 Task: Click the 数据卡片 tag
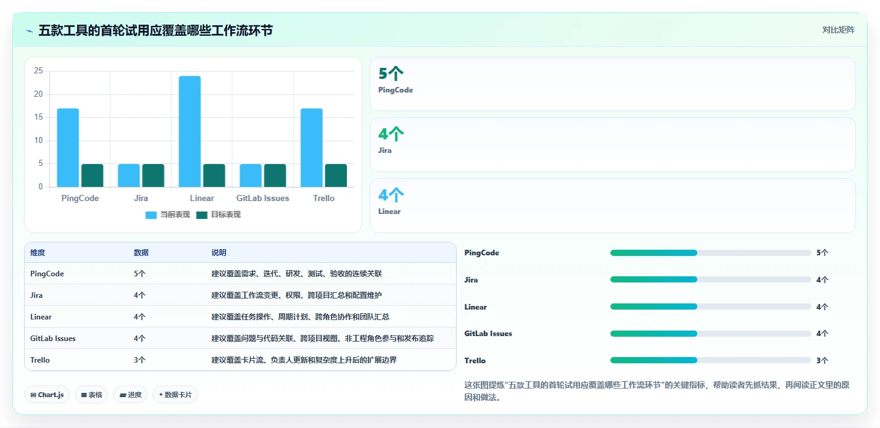pyautogui.click(x=175, y=395)
